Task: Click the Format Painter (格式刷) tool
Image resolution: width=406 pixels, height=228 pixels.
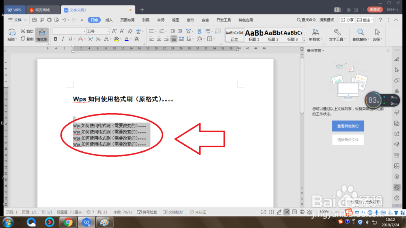Action: [x=42, y=34]
